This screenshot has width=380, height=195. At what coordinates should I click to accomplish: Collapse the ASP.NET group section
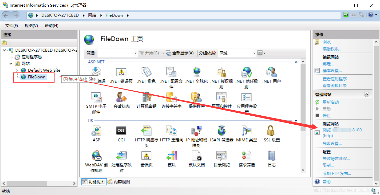coord(296,62)
